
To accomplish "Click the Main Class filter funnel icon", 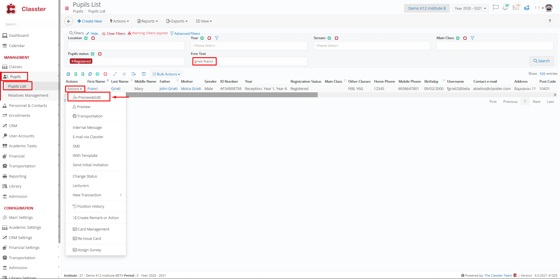I will pyautogui.click(x=472, y=38).
